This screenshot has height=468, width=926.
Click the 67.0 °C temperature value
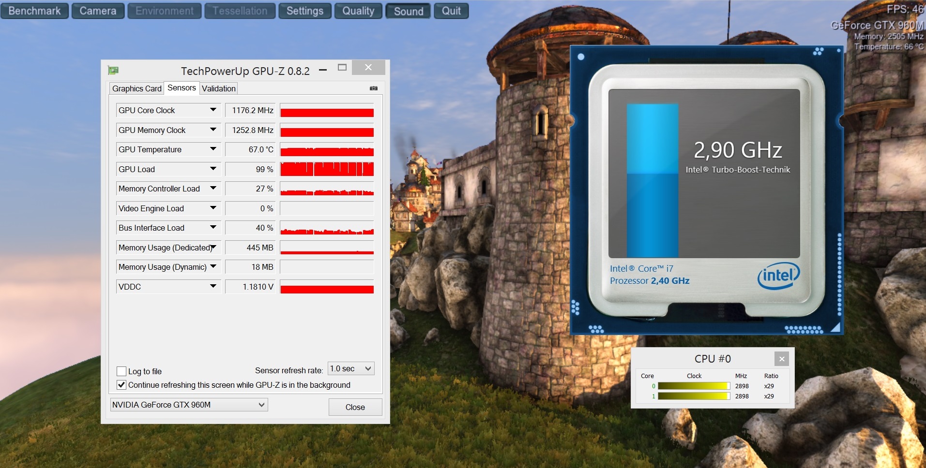250,149
